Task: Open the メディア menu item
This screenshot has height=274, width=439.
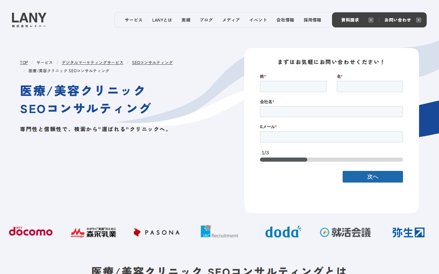Action: coord(231,20)
